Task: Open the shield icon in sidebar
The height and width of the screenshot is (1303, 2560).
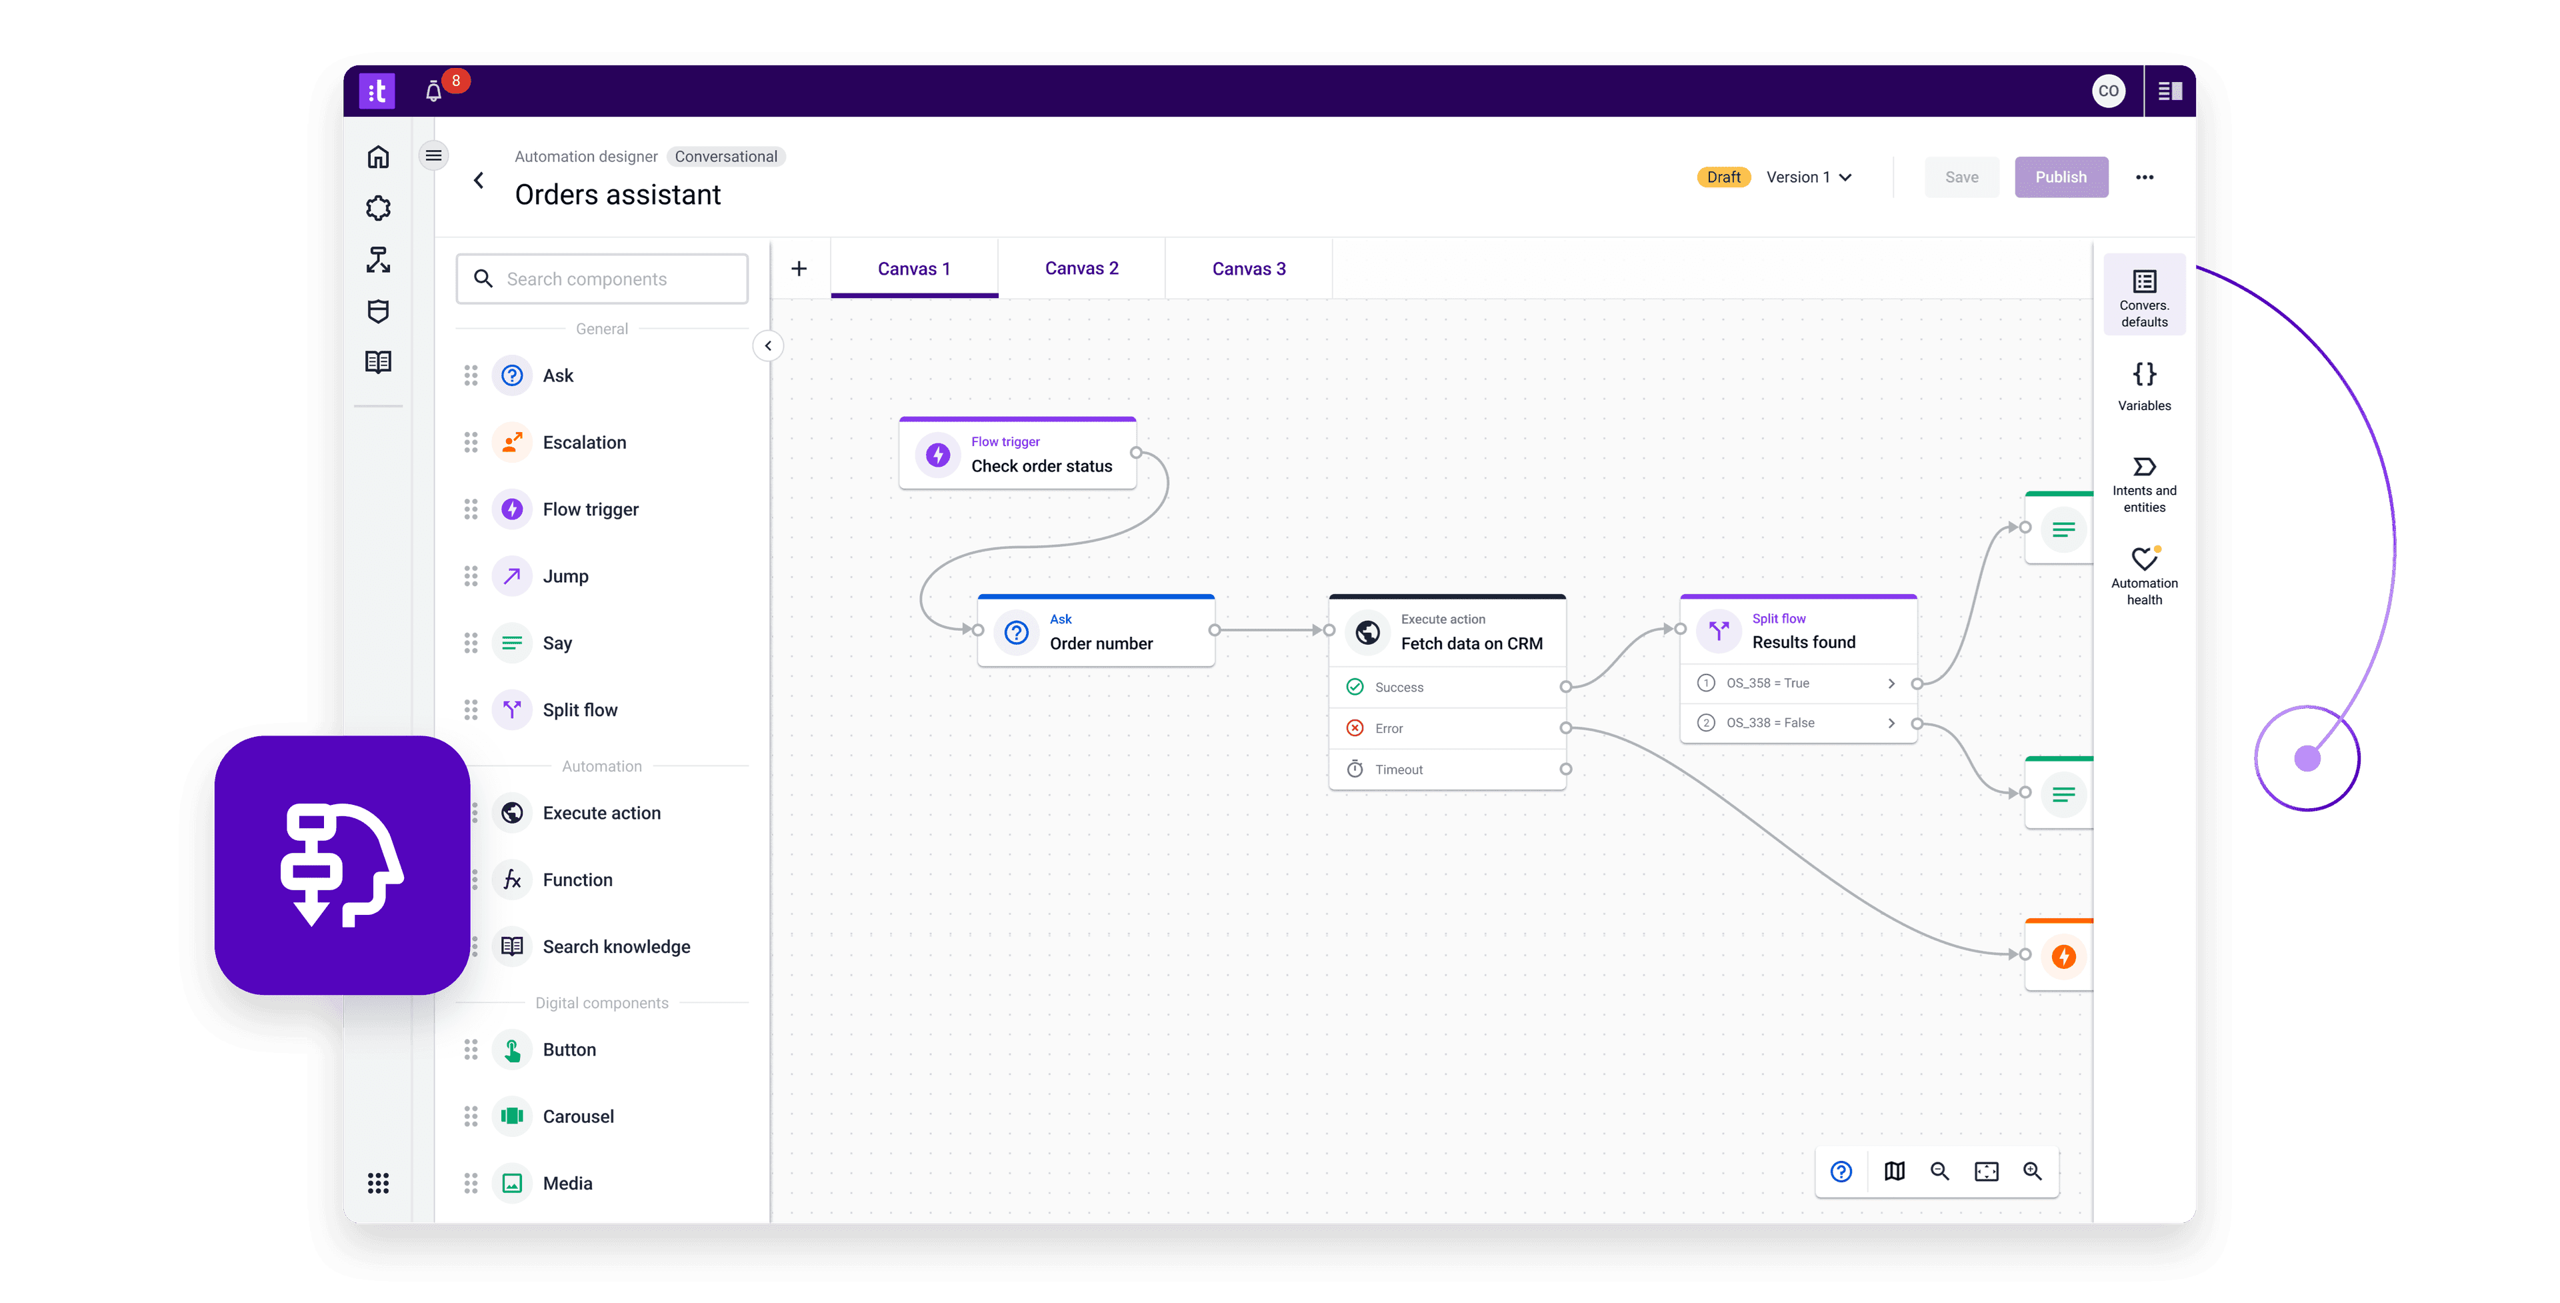Action: pyautogui.click(x=377, y=312)
